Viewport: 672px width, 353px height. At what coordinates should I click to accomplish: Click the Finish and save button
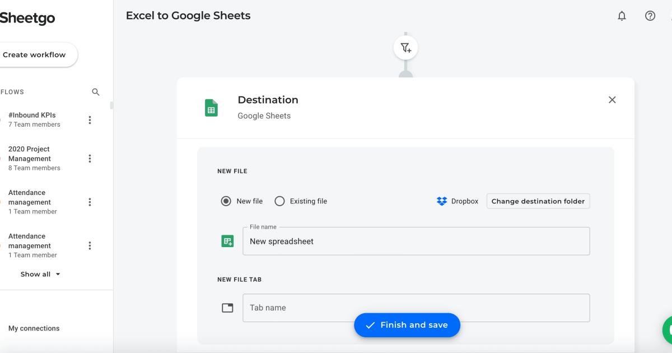pos(407,325)
